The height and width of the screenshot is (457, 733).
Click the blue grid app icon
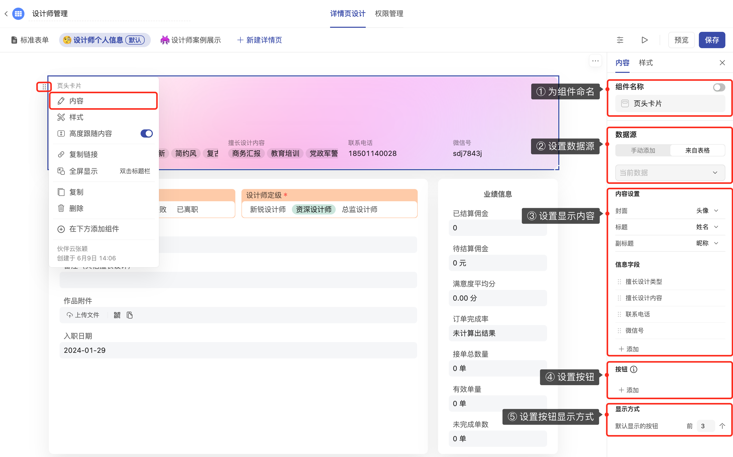pos(18,14)
